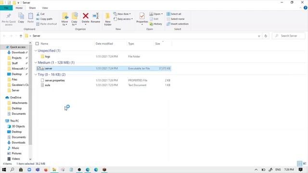The height and width of the screenshot is (173, 308).
Task: Open Downloads under Quick access
Action: pyautogui.click(x=18, y=52)
